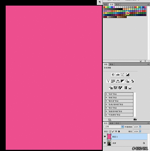Open the 正常 blend mode dropdown
The width and height of the screenshot is (150, 151).
click(x=114, y=127)
